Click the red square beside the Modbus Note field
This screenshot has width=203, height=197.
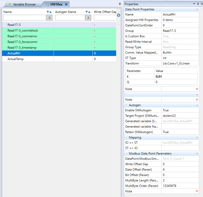[x=197, y=191]
